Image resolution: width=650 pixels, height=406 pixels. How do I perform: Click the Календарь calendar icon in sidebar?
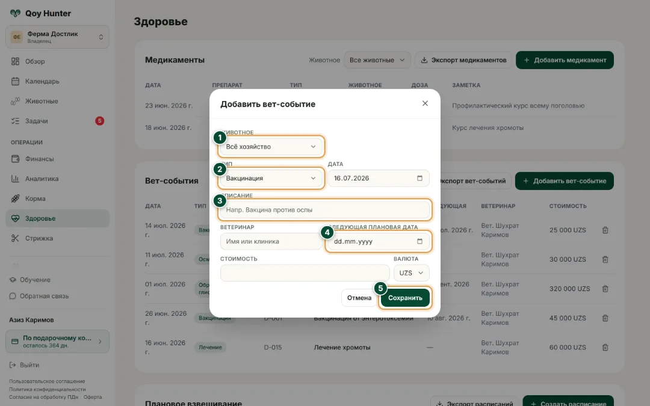[x=15, y=81]
